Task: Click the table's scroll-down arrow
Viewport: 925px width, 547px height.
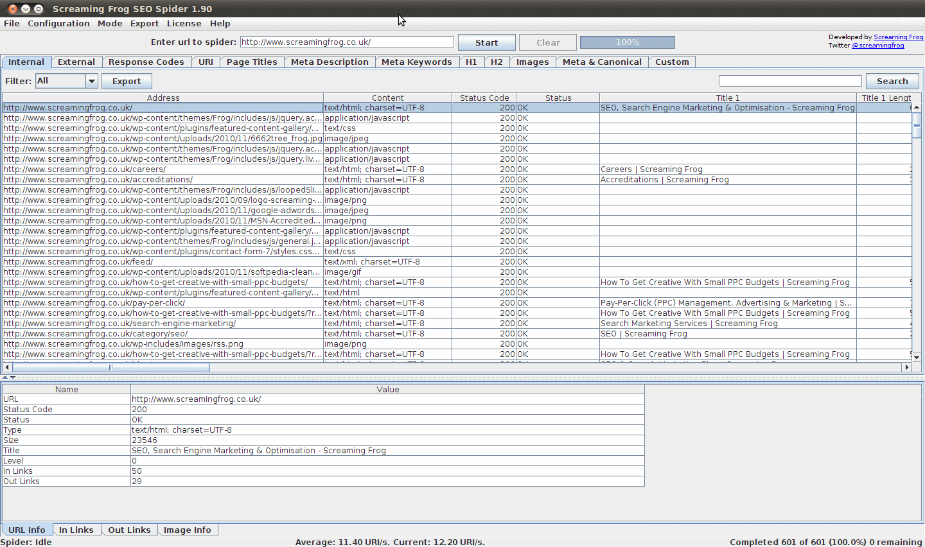Action: coord(917,357)
